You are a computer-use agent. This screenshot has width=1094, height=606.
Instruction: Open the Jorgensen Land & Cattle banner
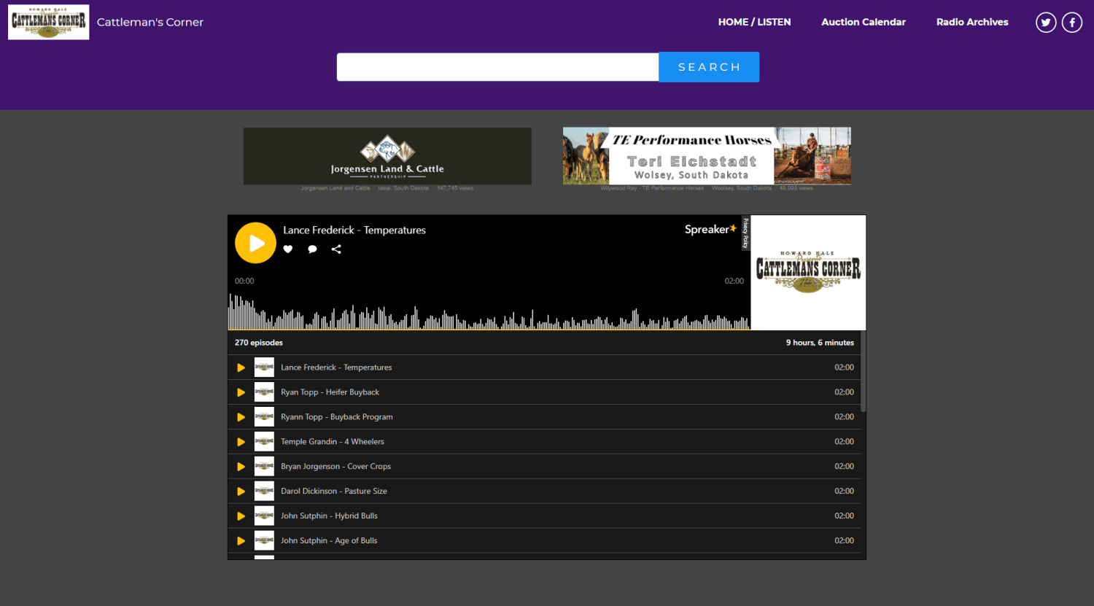point(387,156)
